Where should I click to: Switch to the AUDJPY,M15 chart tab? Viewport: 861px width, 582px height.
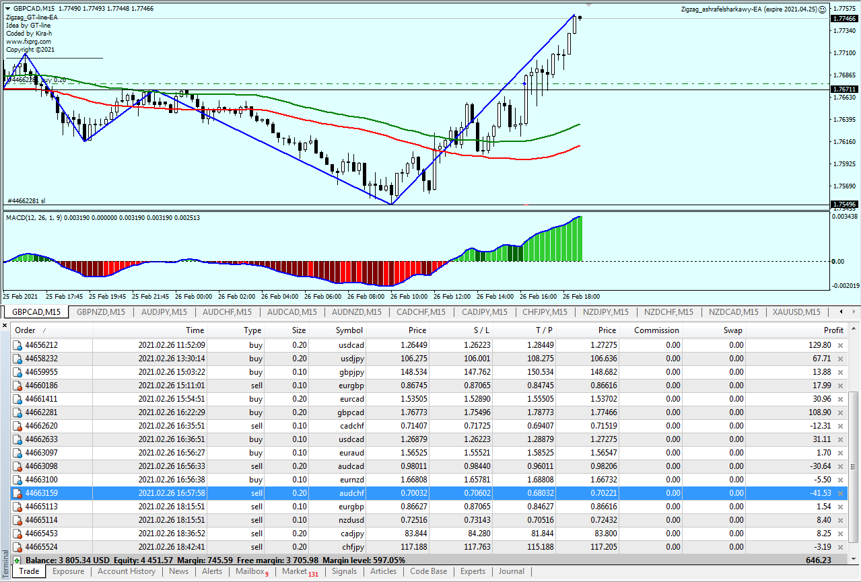click(x=164, y=312)
